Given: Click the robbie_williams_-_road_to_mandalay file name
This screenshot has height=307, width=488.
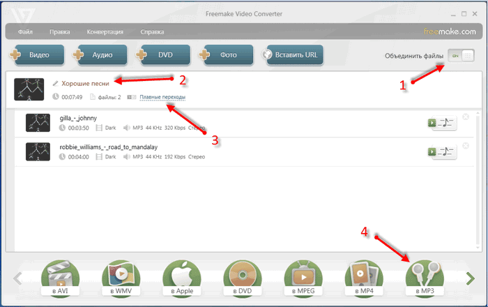Looking at the screenshot, I should (x=108, y=147).
